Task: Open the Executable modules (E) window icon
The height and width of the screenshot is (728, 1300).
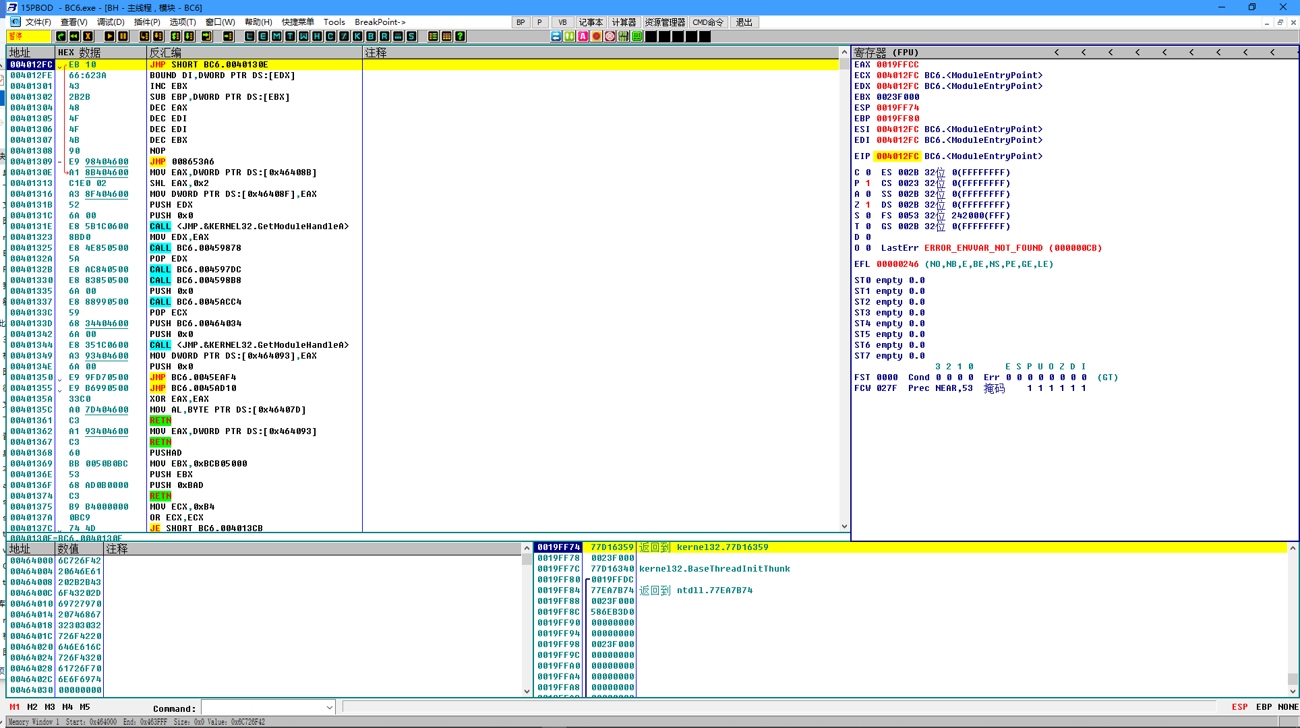Action: click(263, 36)
